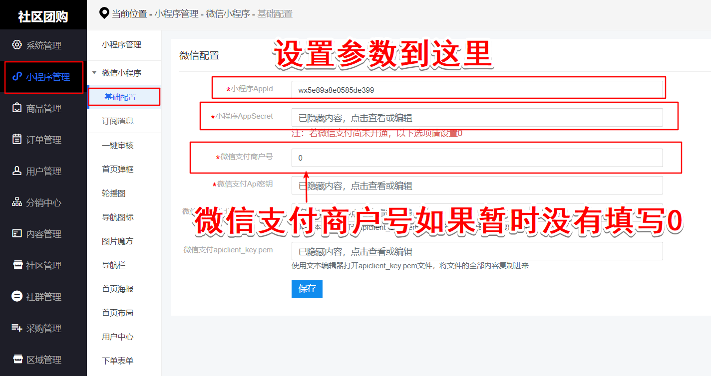Click the 社群管理 round icon
Viewport: 711px width, 376px height.
click(x=17, y=297)
